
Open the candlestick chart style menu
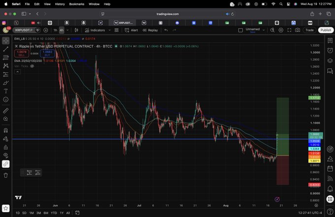point(76,30)
